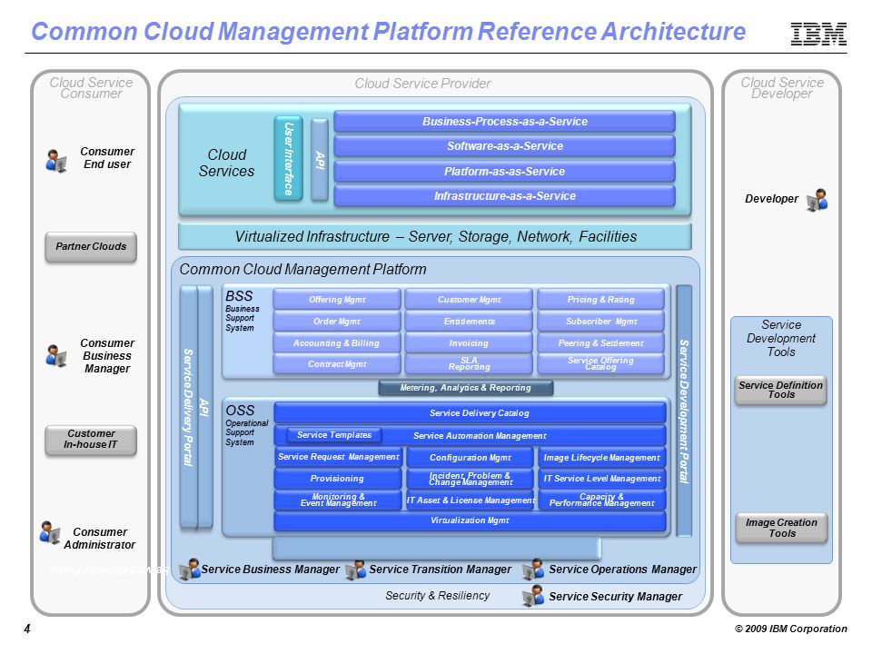Viewport: 872px width, 654px height.
Task: Click the Service Definition Tools box
Action: pos(781,390)
